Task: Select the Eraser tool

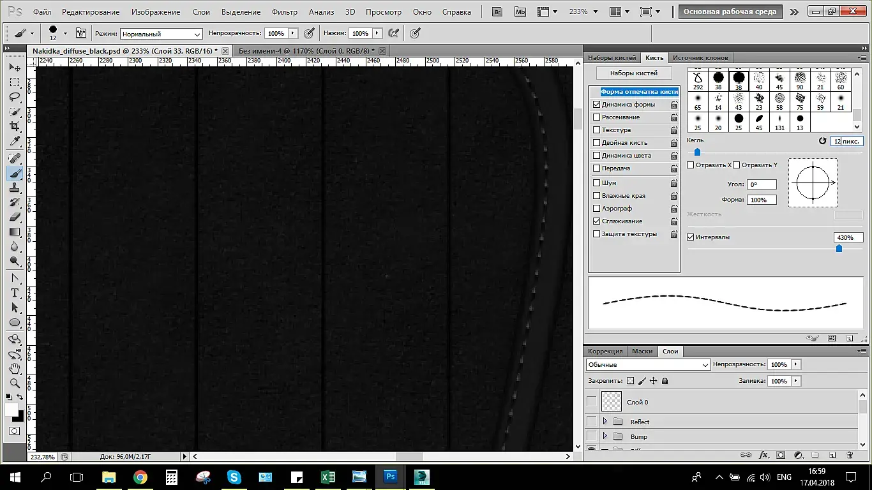Action: tap(15, 217)
